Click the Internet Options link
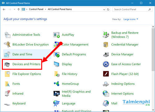The height and width of the screenshot is (112, 155). coord(122,93)
